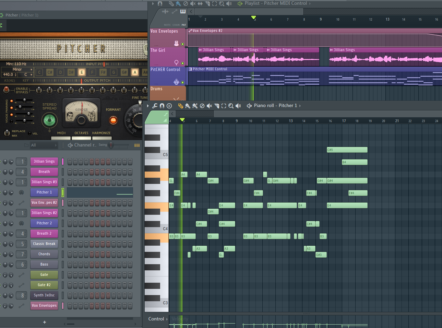Select the Synth 3xOsc channel button
The image size is (442, 328).
point(44,295)
